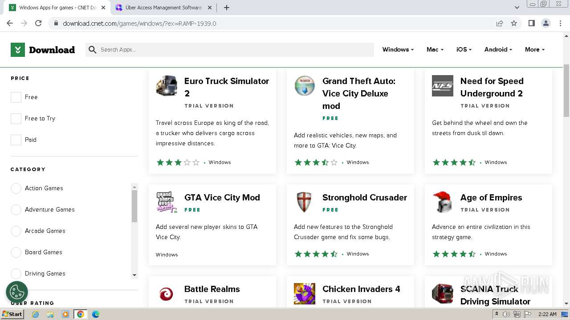Open the Age of Empires title link

[491, 198]
